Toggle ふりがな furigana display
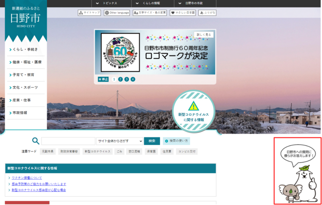322x205 pixels. click(207, 13)
